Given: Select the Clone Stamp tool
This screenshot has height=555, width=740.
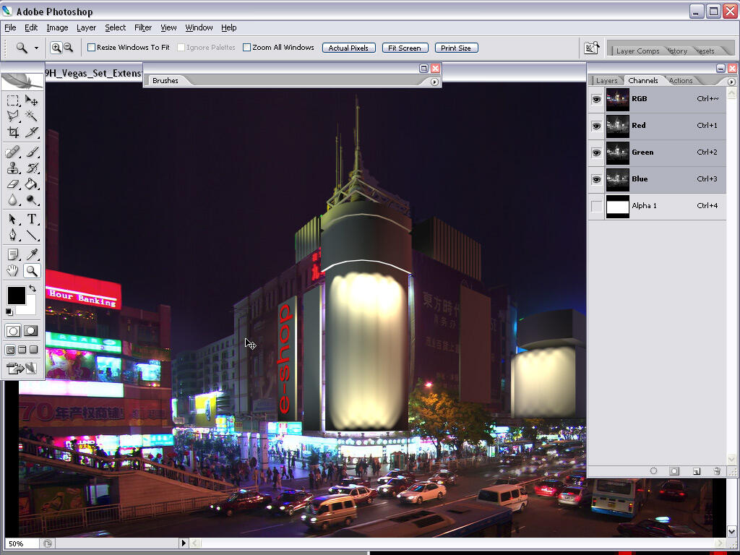Looking at the screenshot, I should click(13, 168).
